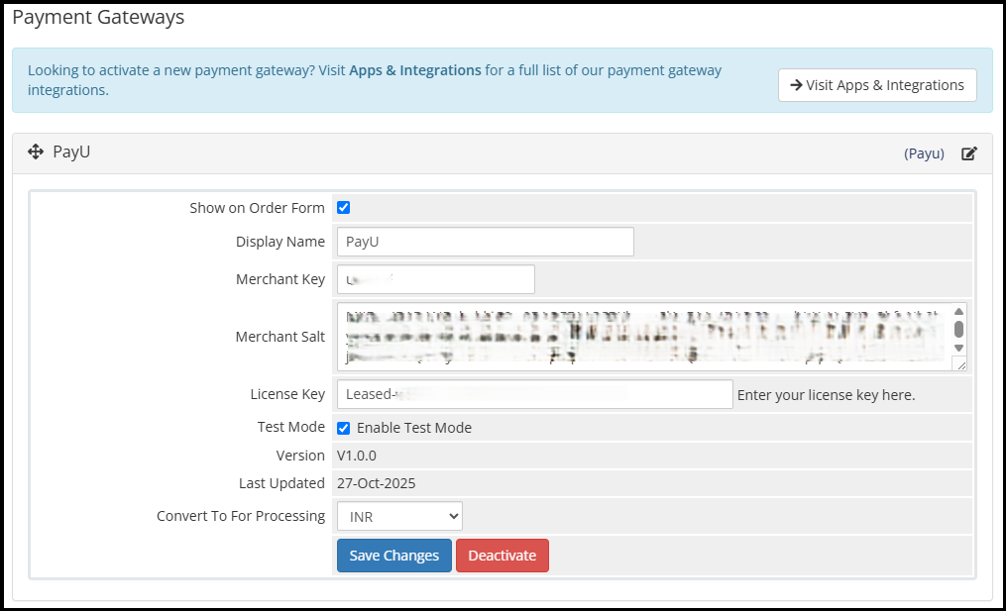Click the move handle icon beside PayU
Viewport: 1006px width, 611px height.
(x=36, y=153)
